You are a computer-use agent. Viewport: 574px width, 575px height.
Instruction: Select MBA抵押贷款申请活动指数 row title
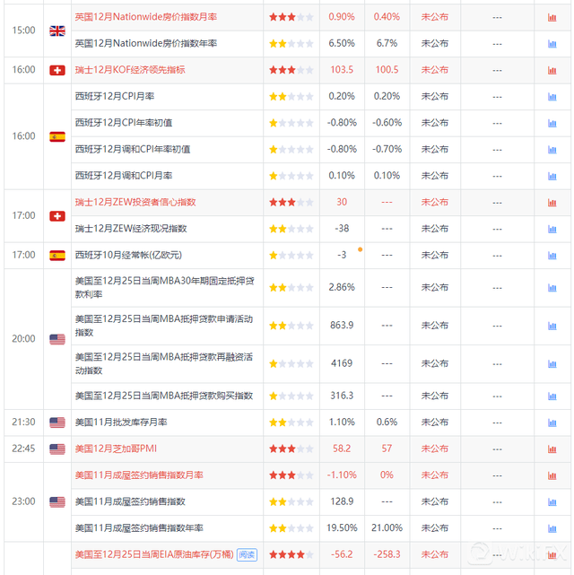coord(164,326)
